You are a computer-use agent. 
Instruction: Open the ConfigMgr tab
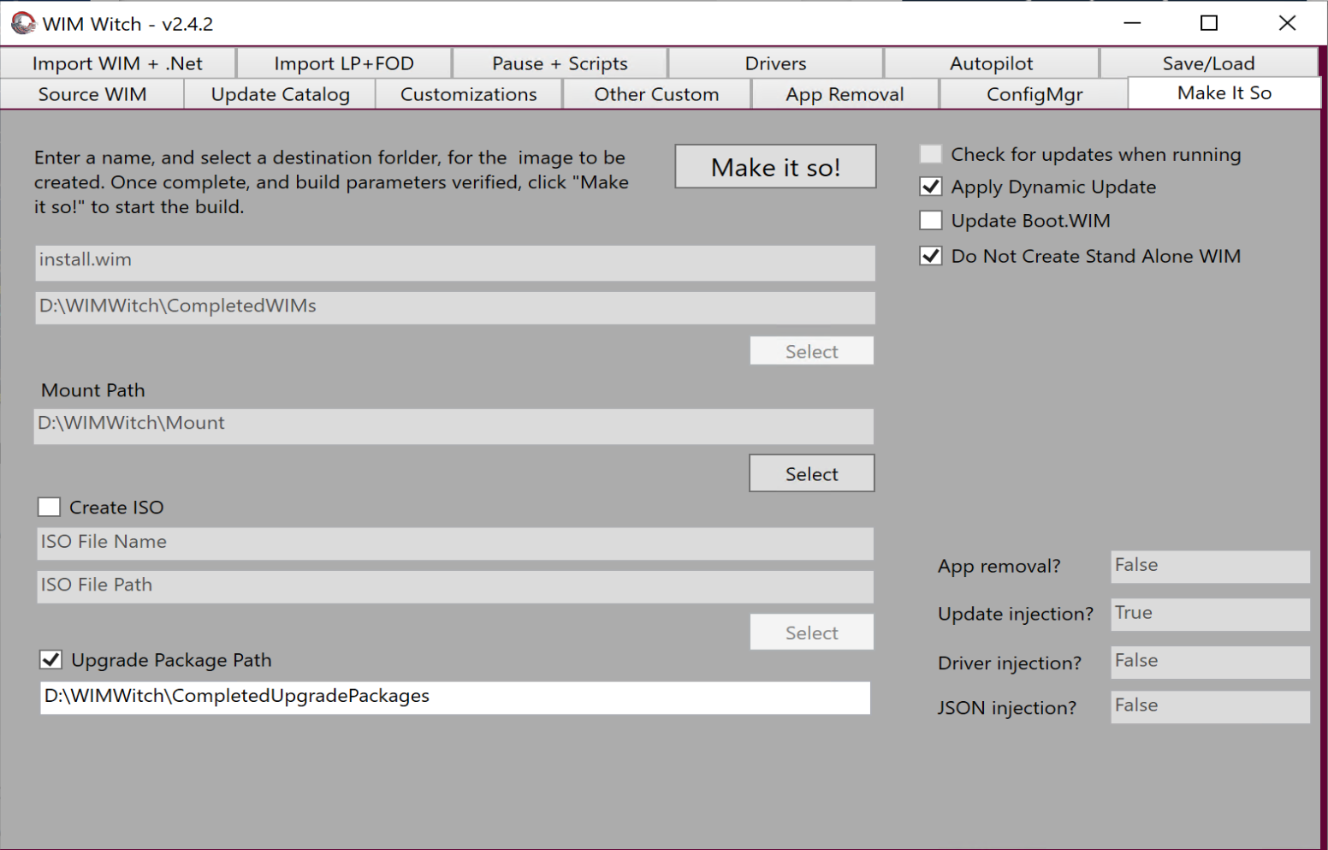click(1034, 94)
